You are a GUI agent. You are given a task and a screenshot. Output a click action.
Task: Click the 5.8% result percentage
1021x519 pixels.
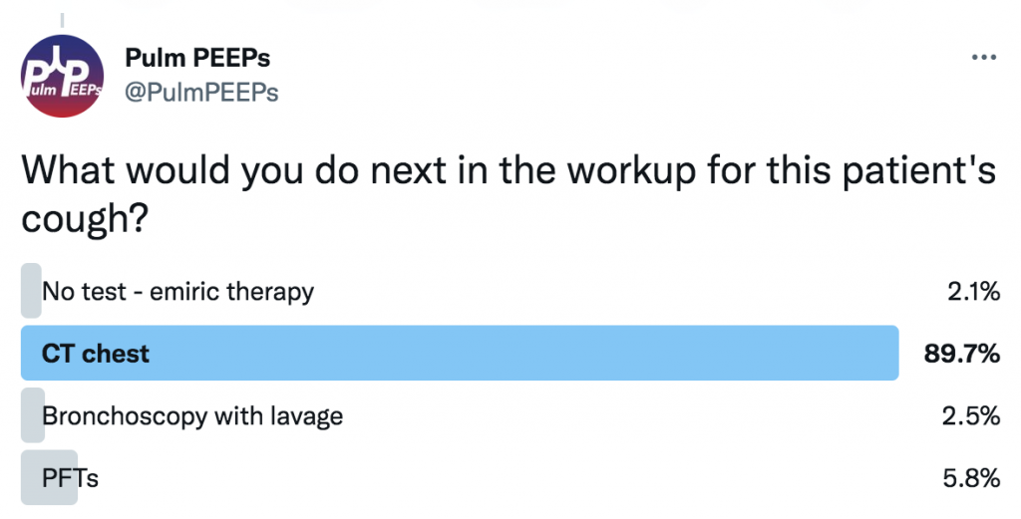click(x=971, y=479)
